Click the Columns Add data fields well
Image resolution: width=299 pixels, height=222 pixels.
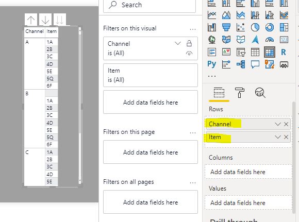(x=248, y=172)
